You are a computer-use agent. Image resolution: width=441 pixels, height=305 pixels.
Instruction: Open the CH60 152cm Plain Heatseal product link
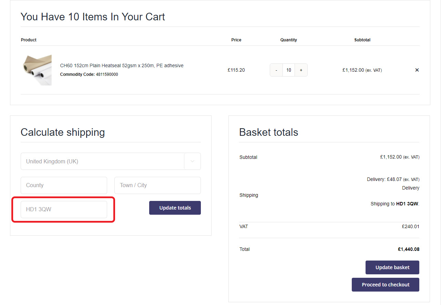(x=122, y=65)
